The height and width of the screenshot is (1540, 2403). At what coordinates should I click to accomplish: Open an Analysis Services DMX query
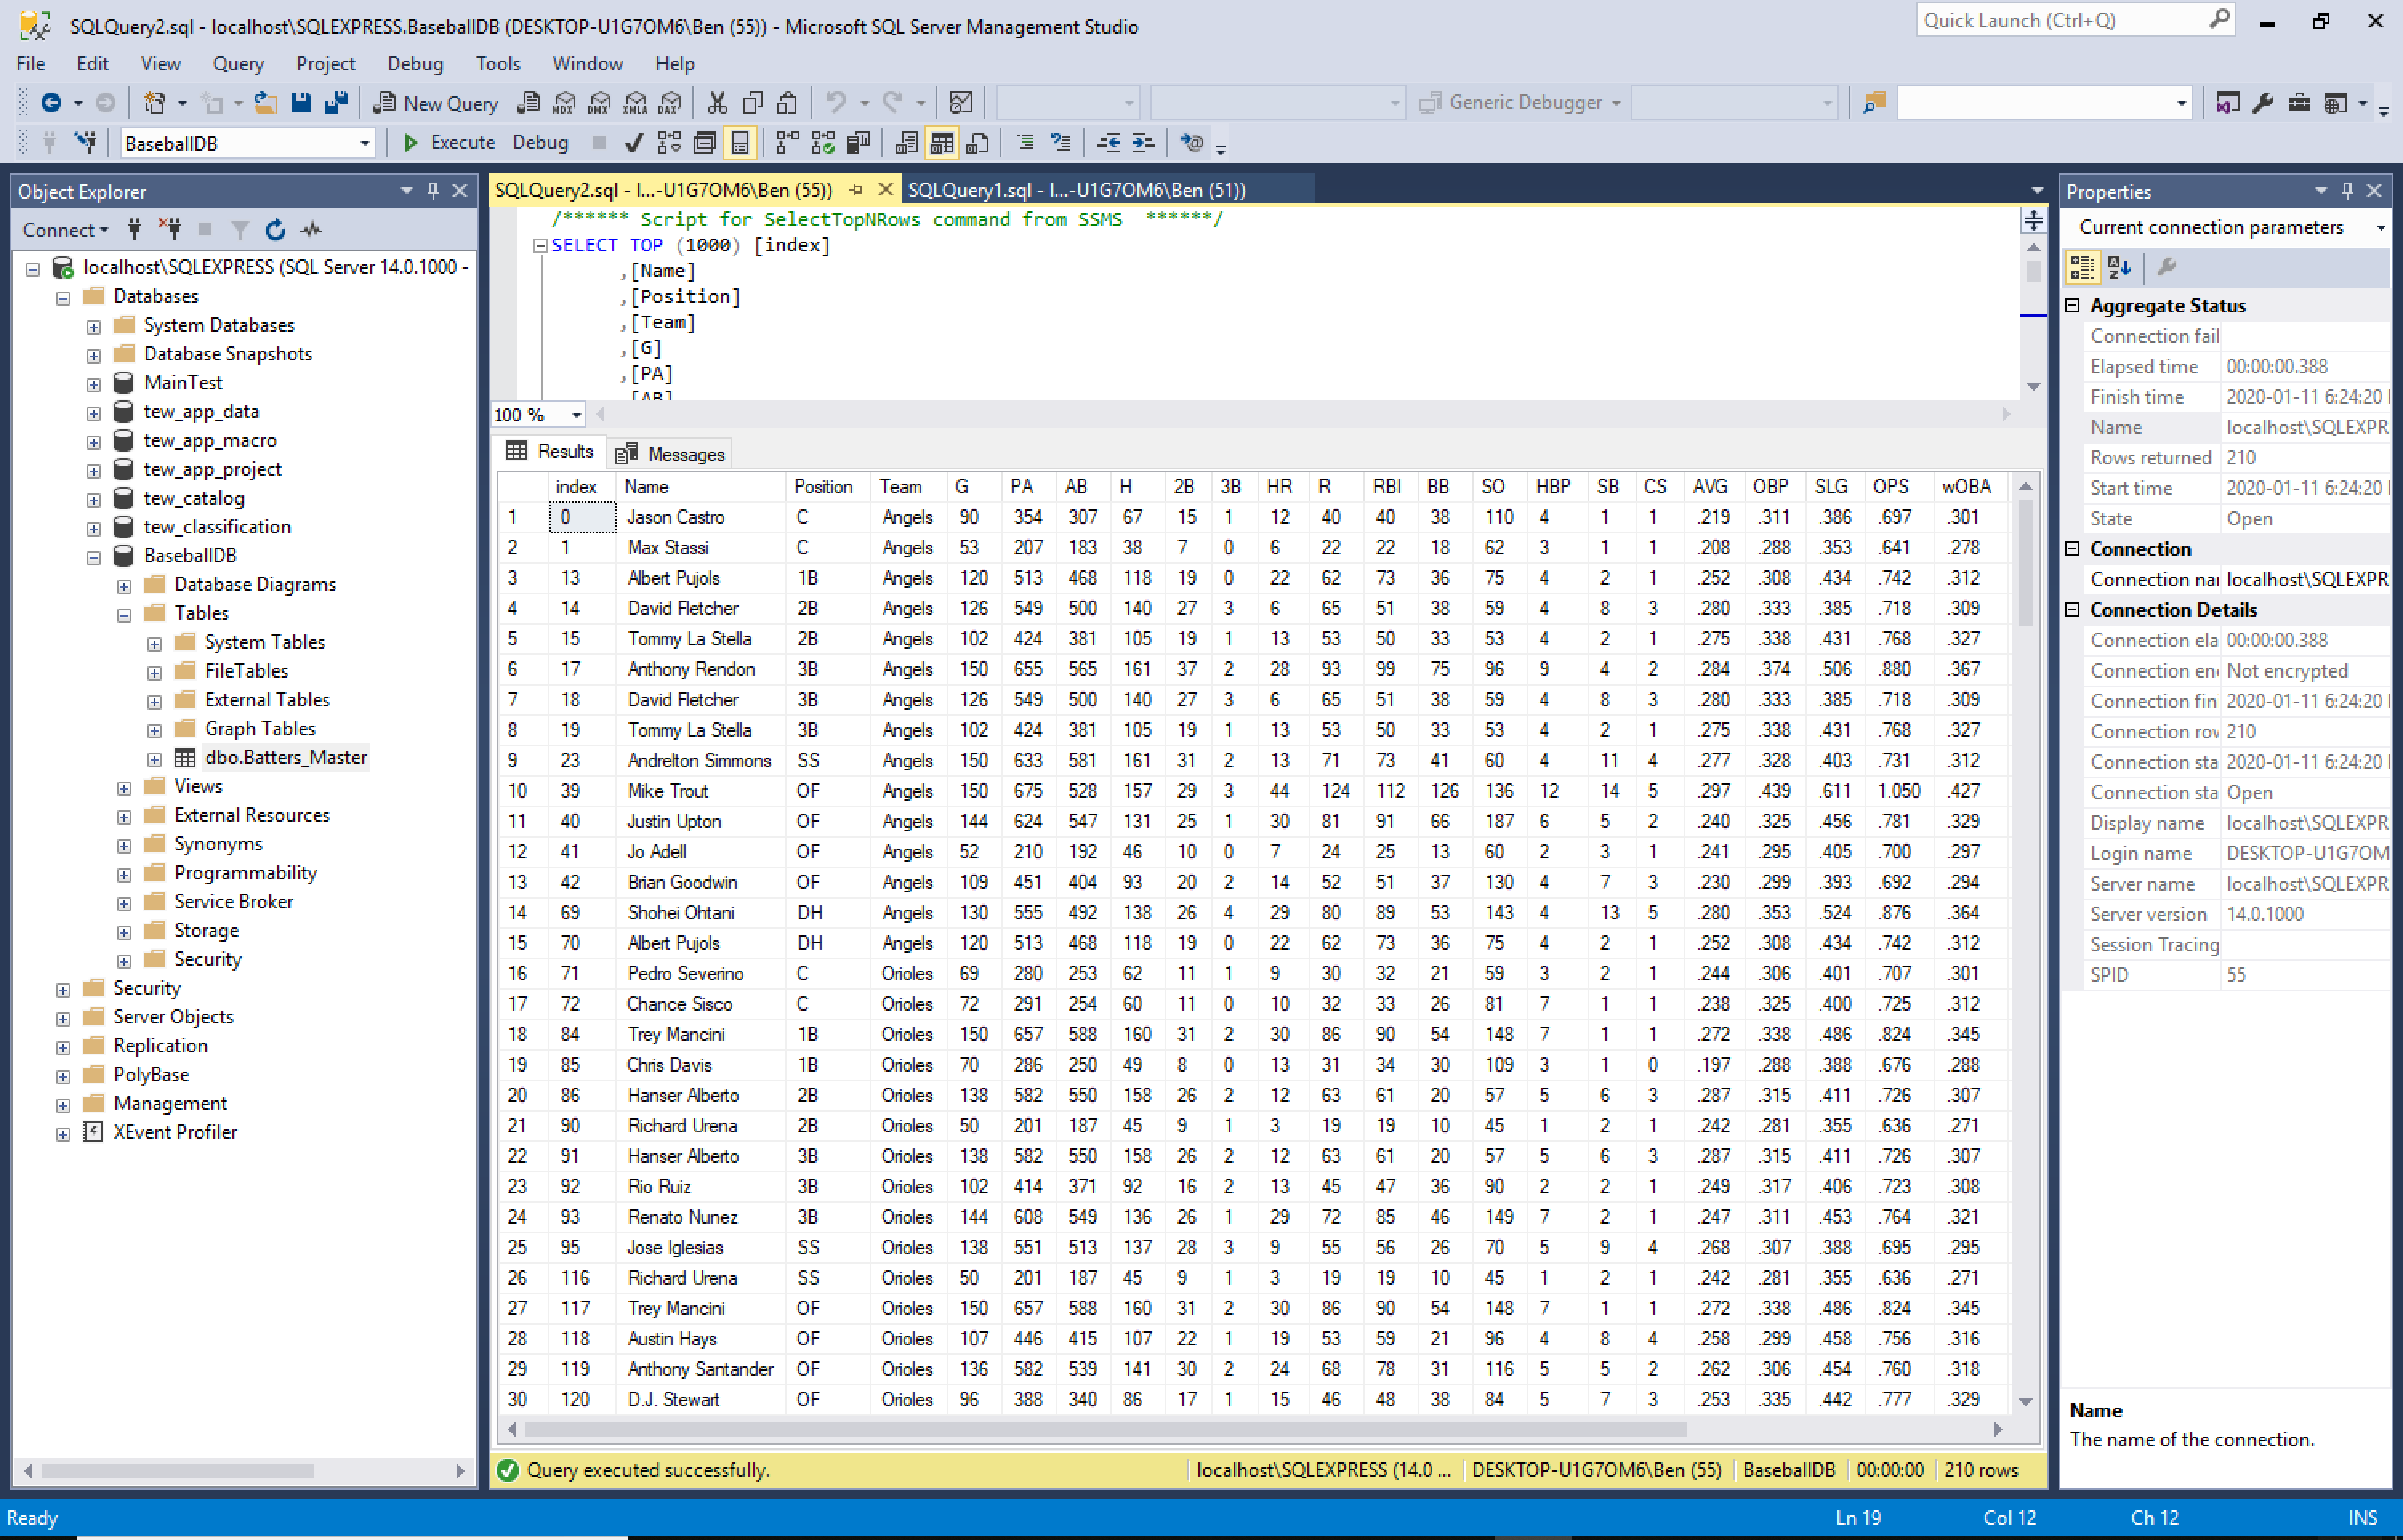(600, 103)
